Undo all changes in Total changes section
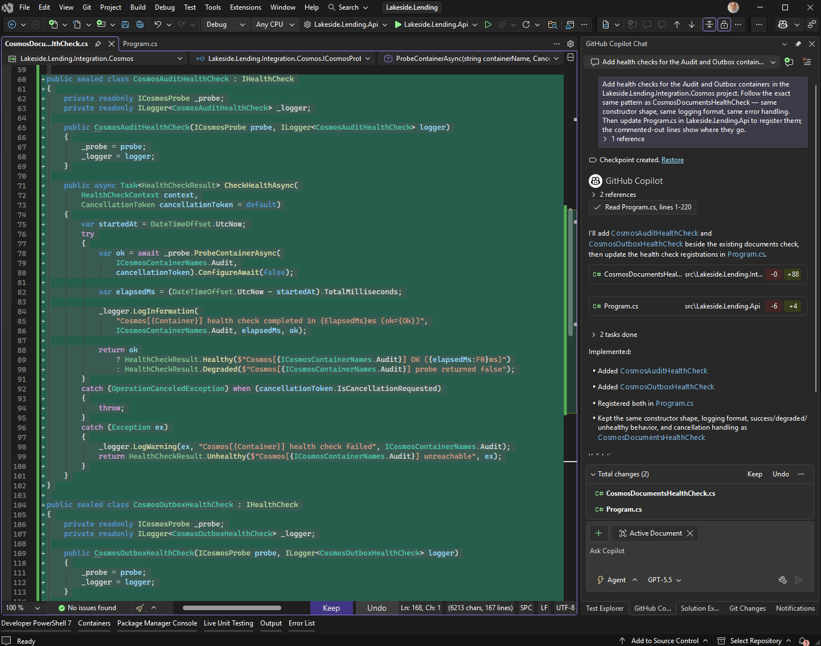Viewport: 821px width, 646px height. click(x=781, y=474)
